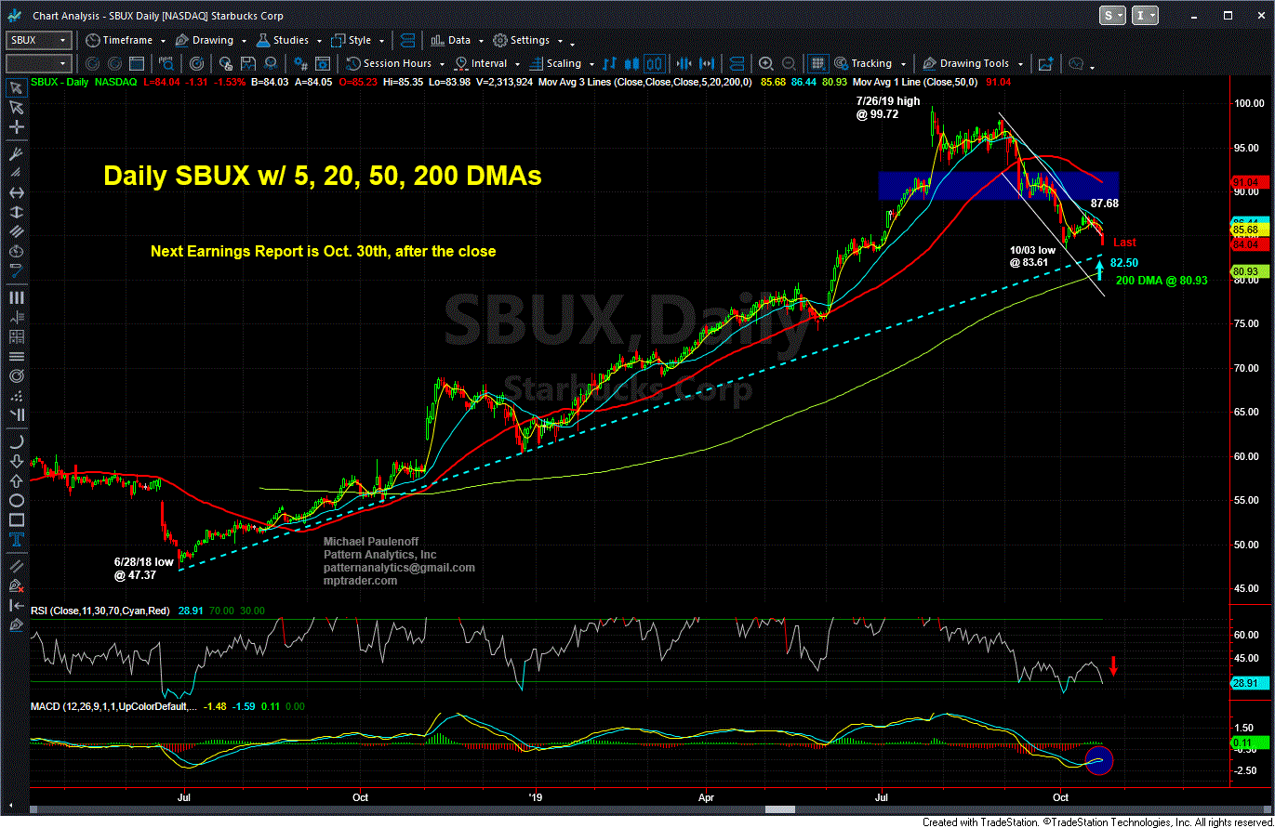Activate the Text drawing tool
The width and height of the screenshot is (1275, 828).
tap(16, 541)
